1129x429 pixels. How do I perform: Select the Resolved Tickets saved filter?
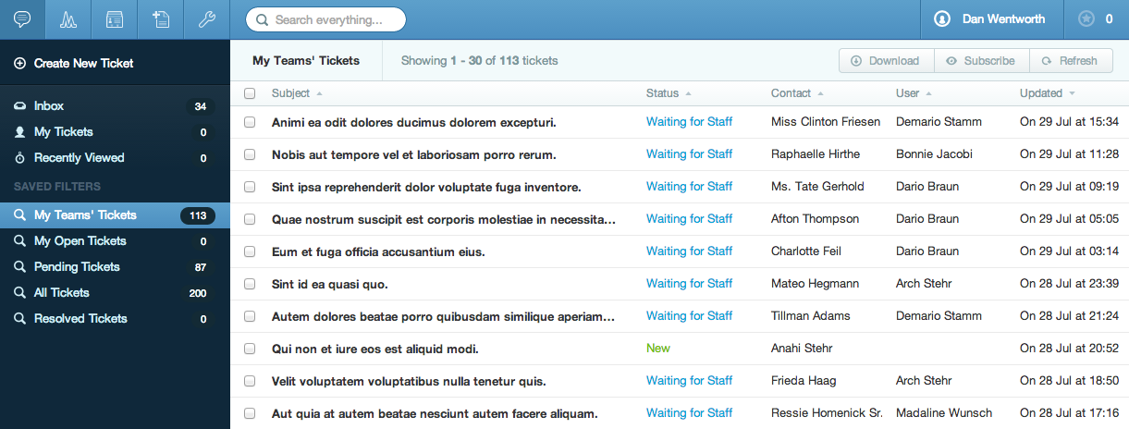(115, 319)
